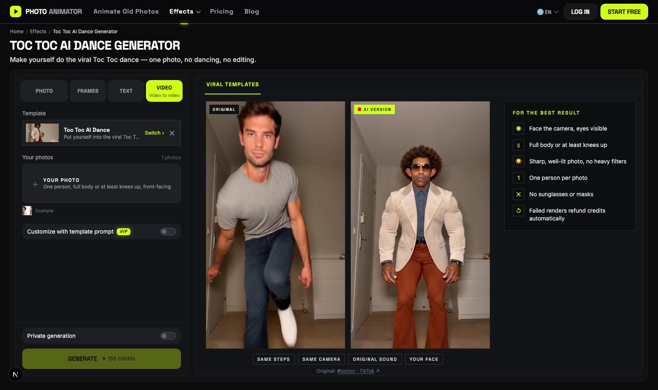Select the FRAMES mode tab

(x=88, y=91)
